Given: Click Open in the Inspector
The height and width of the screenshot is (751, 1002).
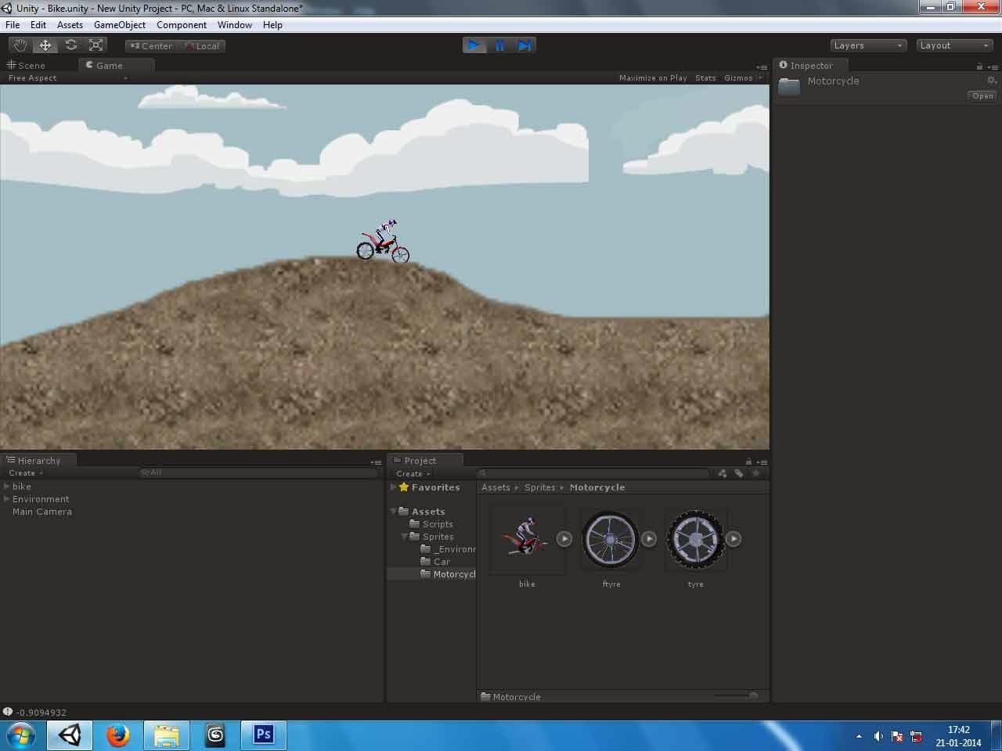Looking at the screenshot, I should (982, 95).
